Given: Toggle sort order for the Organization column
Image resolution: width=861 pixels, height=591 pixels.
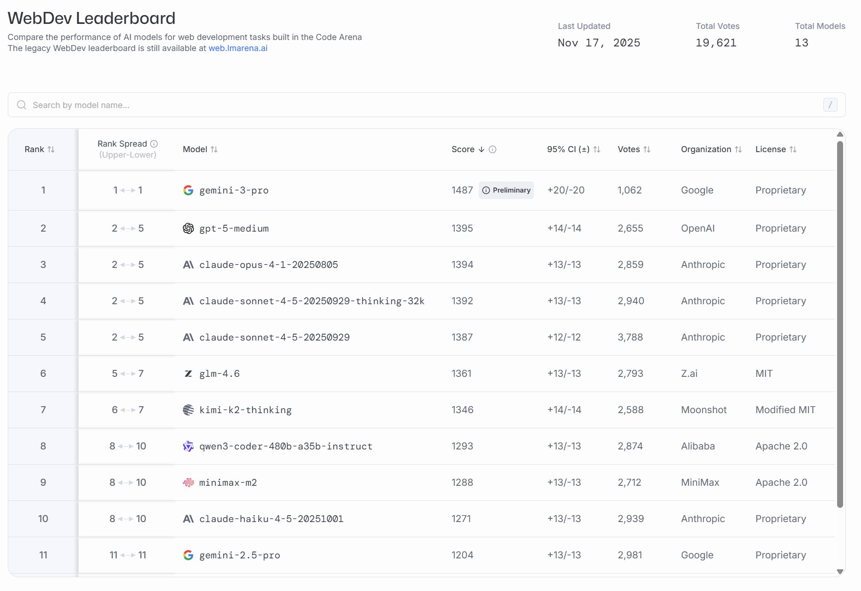Looking at the screenshot, I should coord(739,149).
